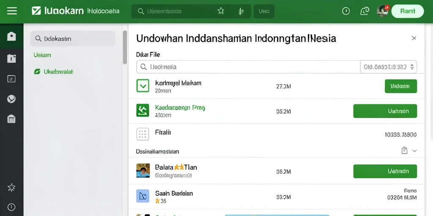Toggle the green checkbox for Karlmgel Maikam

tap(143, 86)
